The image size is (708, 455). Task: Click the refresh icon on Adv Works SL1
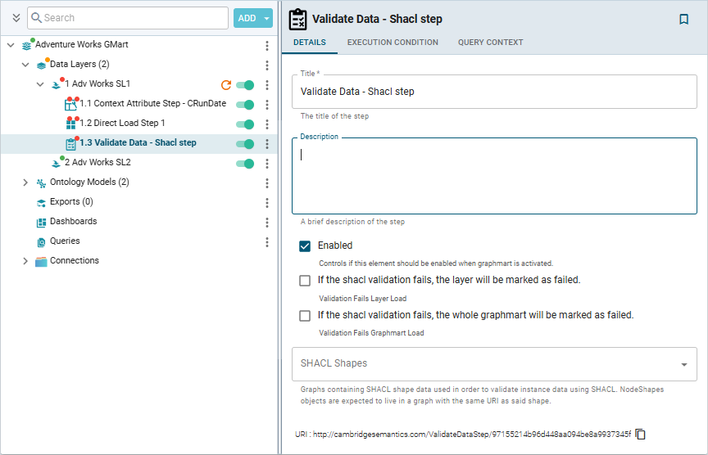coord(226,84)
